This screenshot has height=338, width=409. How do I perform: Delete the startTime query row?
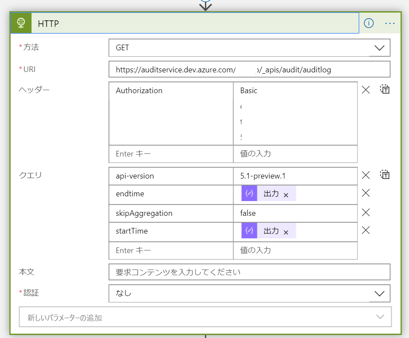[x=366, y=230]
